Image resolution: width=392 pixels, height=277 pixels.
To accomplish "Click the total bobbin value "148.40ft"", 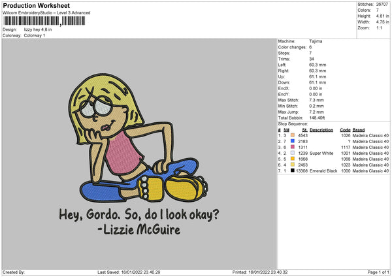I will [x=317, y=118].
